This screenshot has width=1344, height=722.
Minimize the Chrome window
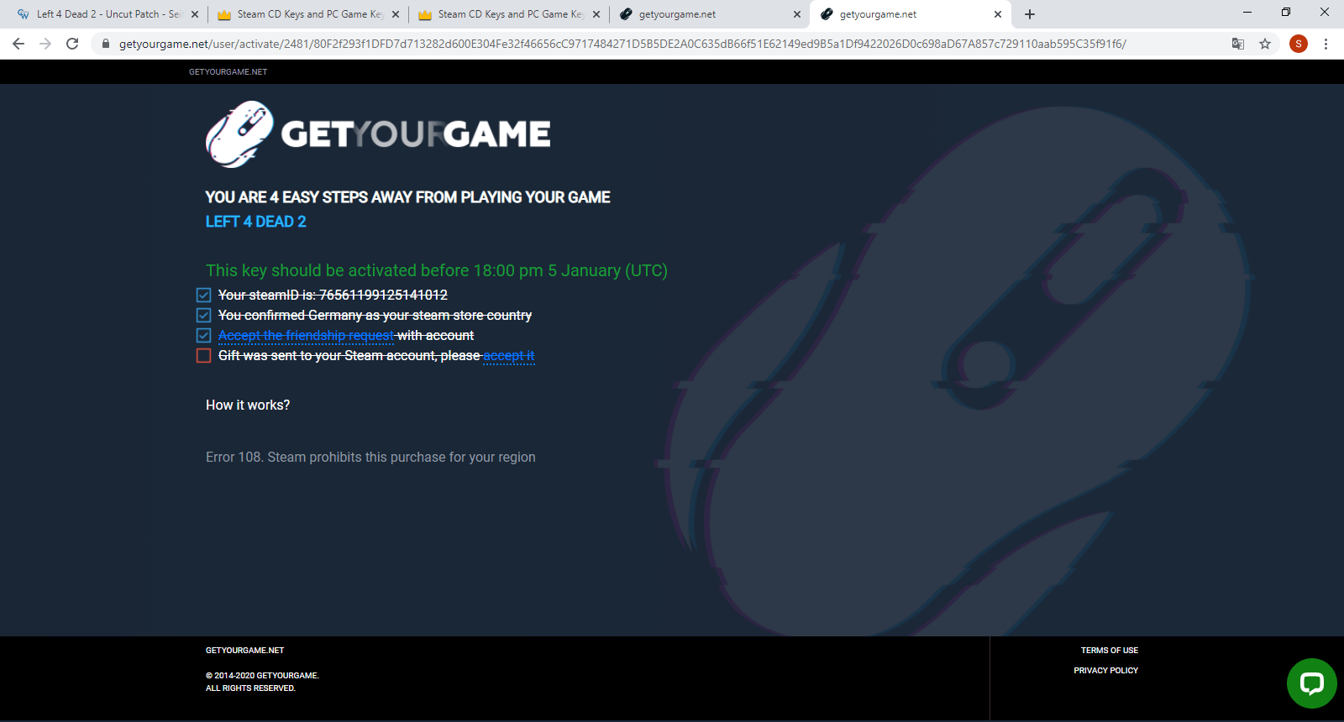[1247, 13]
